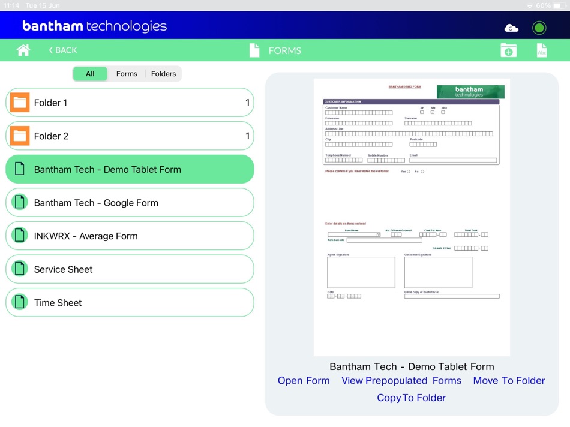Go Back using the header navigation
Screen dimensions: 570x427
coord(62,50)
